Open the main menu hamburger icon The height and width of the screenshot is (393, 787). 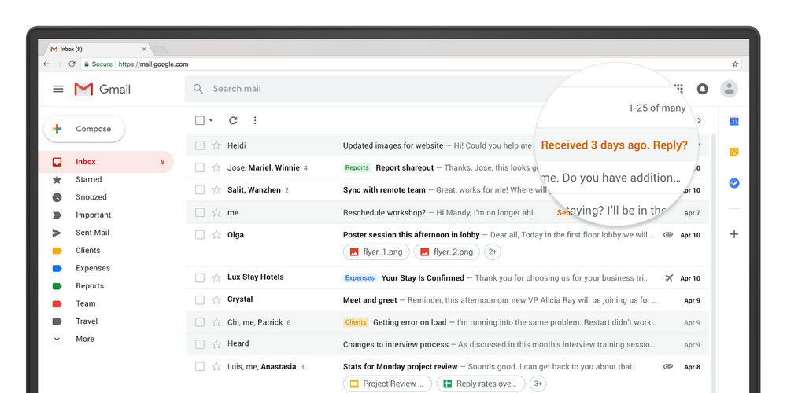point(58,89)
